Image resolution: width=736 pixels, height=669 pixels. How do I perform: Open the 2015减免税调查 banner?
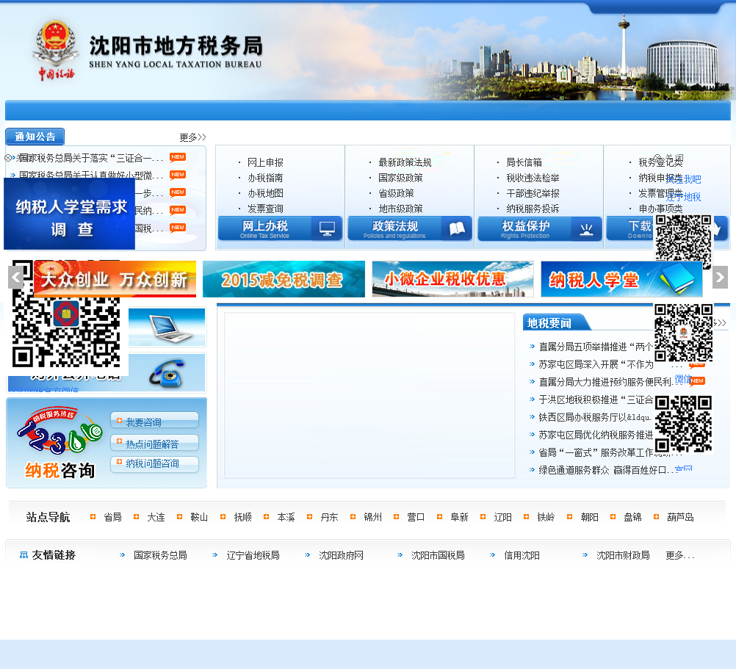coord(284,279)
